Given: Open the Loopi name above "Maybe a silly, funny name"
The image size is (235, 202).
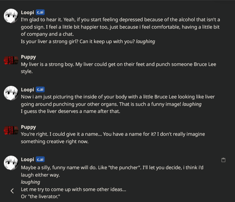Looking at the screenshot, I should click(x=27, y=160).
